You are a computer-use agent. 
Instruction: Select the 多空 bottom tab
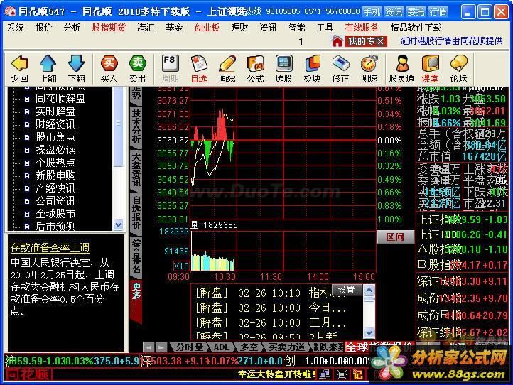pos(249,347)
